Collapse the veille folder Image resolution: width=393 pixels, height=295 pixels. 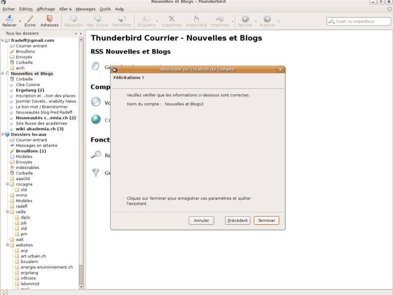coord(7,211)
